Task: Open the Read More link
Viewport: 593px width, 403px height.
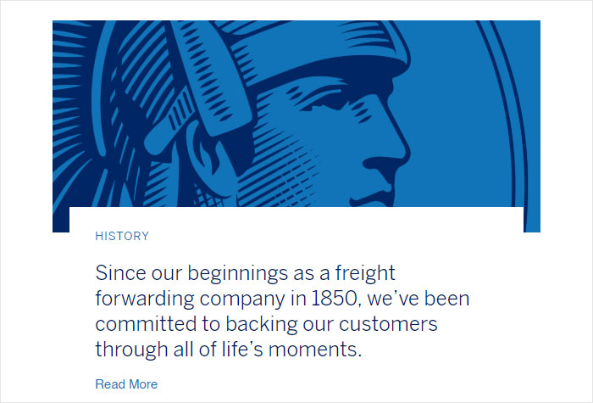Action: 126,384
